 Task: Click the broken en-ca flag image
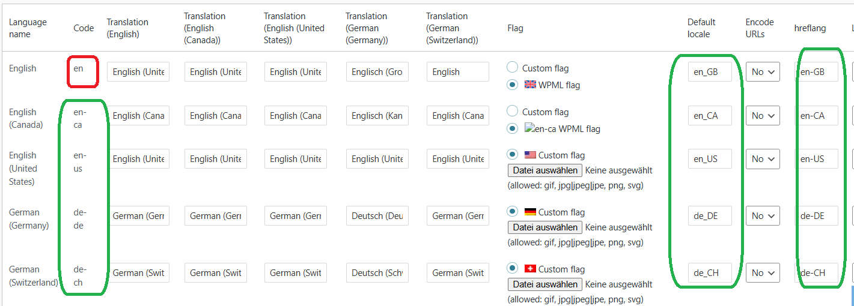click(529, 128)
